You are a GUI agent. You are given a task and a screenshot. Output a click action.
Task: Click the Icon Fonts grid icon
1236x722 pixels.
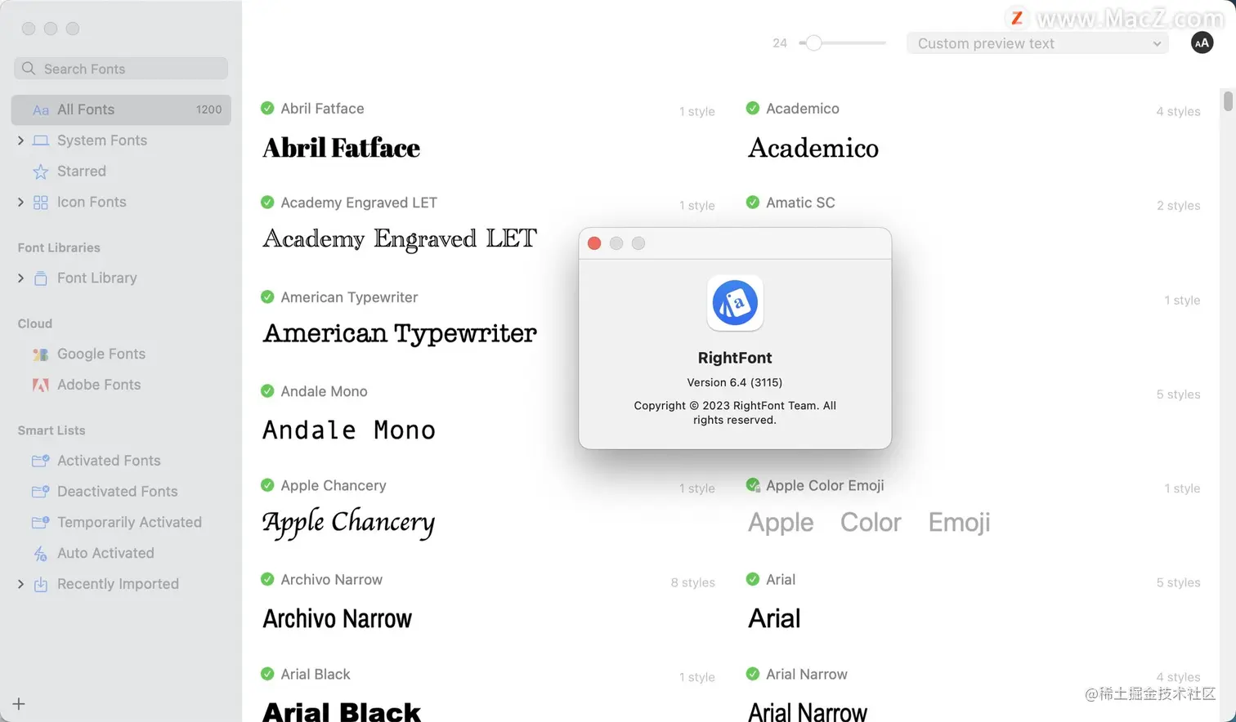pyautogui.click(x=40, y=203)
